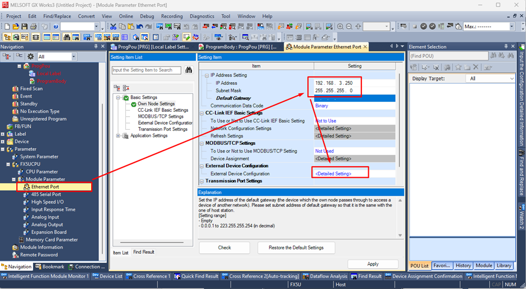Screen dimensions: 526x289
Task: Click collapse-all icon in Setting Item List
Action: click(x=126, y=88)
